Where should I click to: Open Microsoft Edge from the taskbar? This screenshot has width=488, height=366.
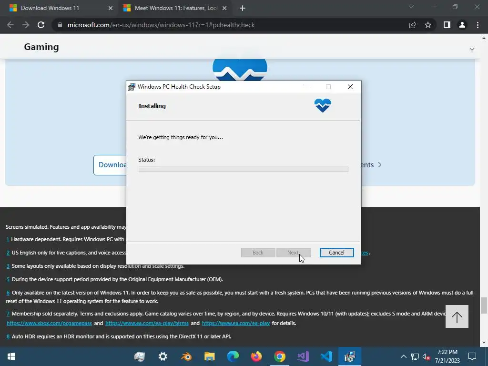233,356
